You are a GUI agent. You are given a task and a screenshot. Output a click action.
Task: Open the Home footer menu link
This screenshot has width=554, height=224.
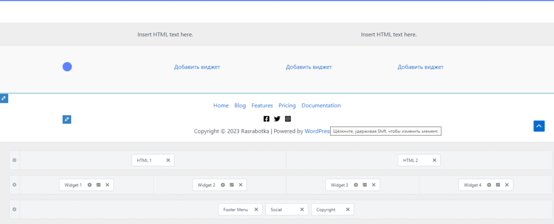(x=221, y=105)
